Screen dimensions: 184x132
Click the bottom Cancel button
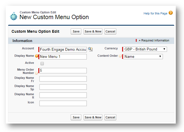tap(110, 117)
